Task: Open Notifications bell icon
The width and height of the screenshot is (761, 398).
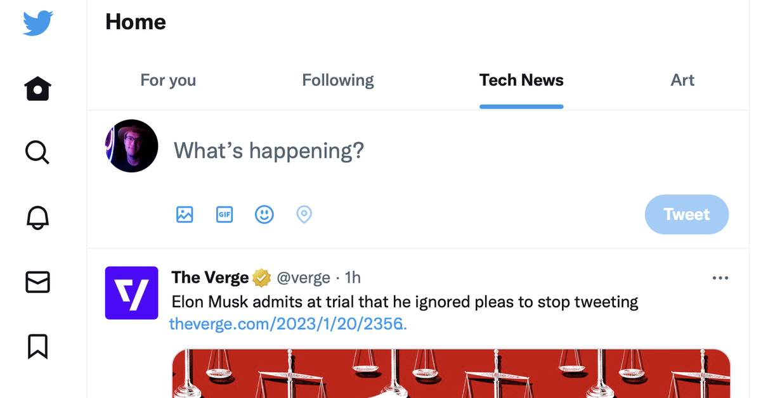Action: click(37, 217)
